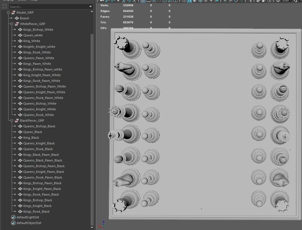Click the mesh icon next to Queens_Rook_White
Image resolution: width=302 pixels, height=230 pixels.
click(x=20, y=115)
